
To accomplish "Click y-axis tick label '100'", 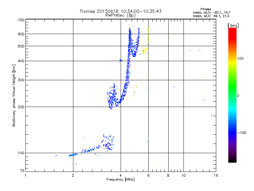I will tap(21, 153).
